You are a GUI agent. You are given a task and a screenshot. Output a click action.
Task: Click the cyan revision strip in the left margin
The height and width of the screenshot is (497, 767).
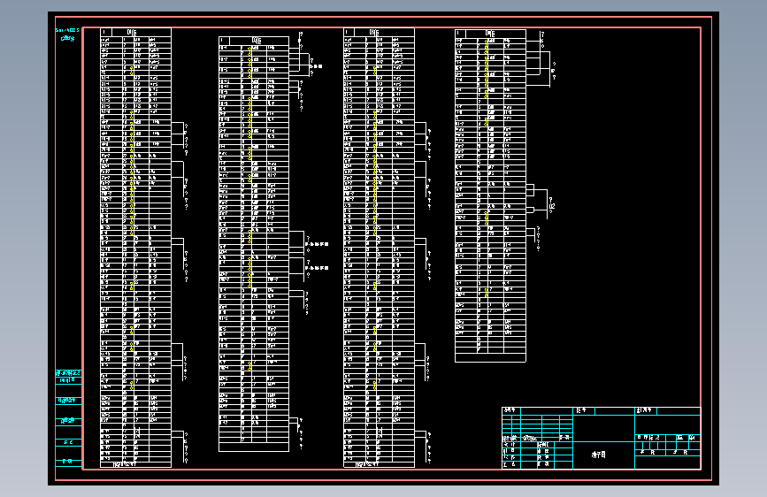pos(68,417)
